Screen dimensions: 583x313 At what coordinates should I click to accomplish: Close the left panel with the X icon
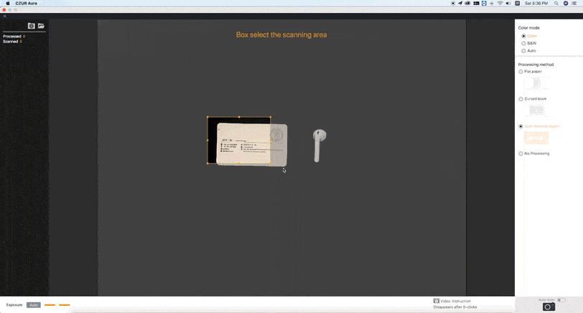(4, 16)
